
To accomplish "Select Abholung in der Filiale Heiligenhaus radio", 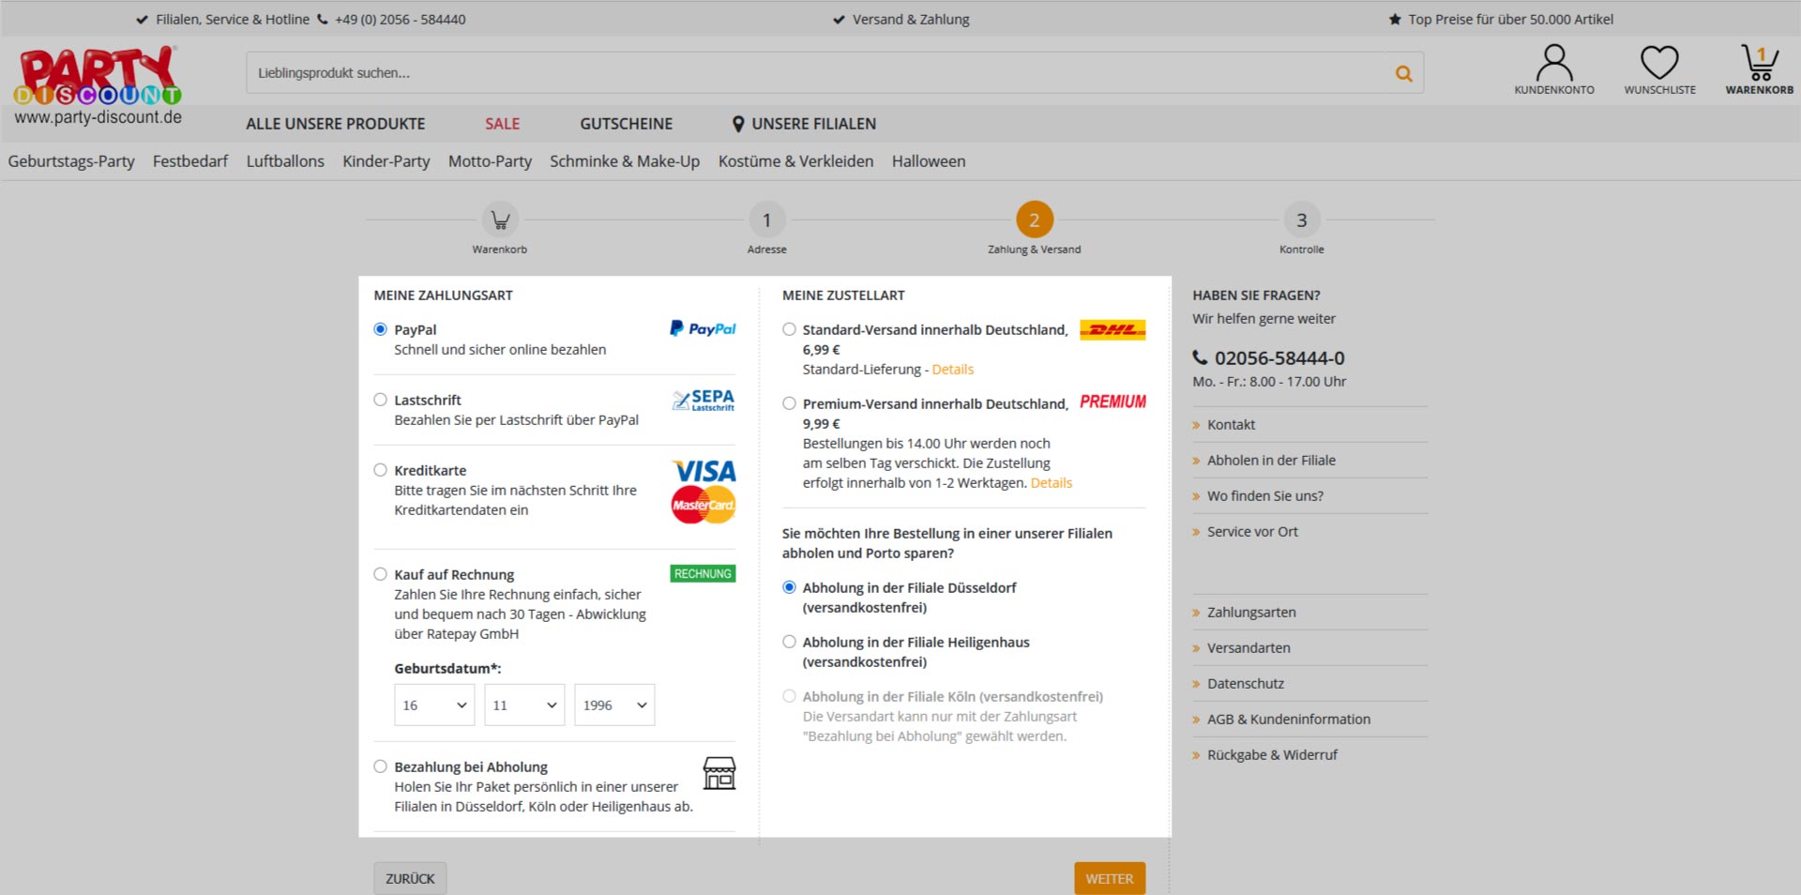I will point(789,642).
